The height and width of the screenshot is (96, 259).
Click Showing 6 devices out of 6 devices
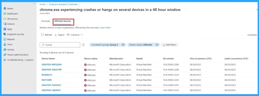(x=57, y=53)
